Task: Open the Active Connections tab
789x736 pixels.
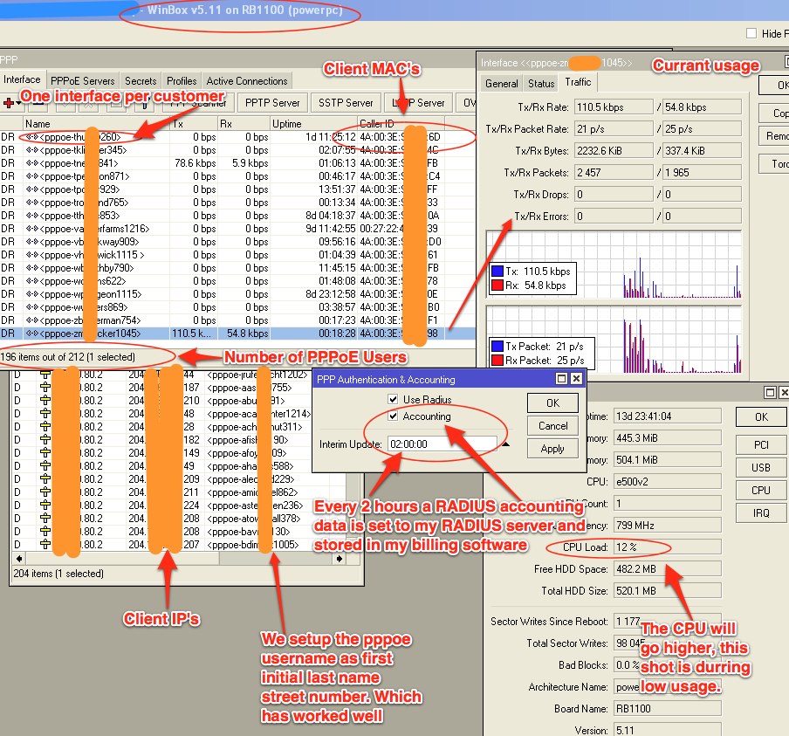Action: (x=248, y=80)
